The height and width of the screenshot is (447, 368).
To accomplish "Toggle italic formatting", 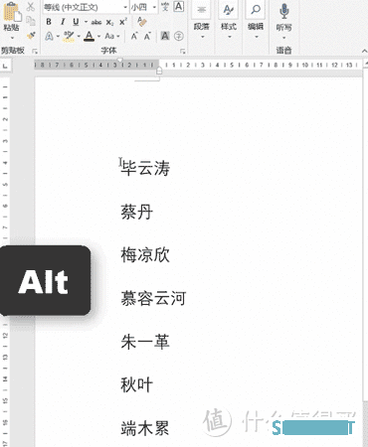I will point(63,22).
